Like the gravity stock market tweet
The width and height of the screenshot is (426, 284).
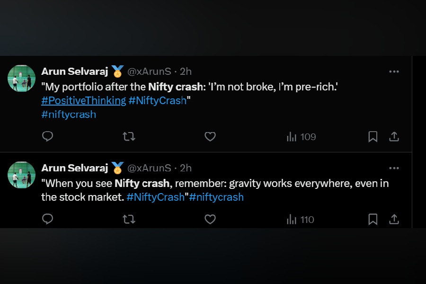[x=210, y=219]
